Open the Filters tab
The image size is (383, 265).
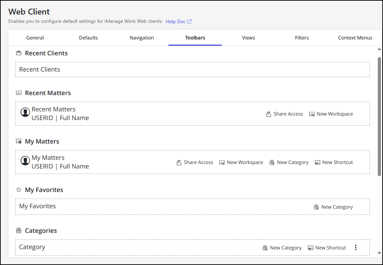pos(302,38)
